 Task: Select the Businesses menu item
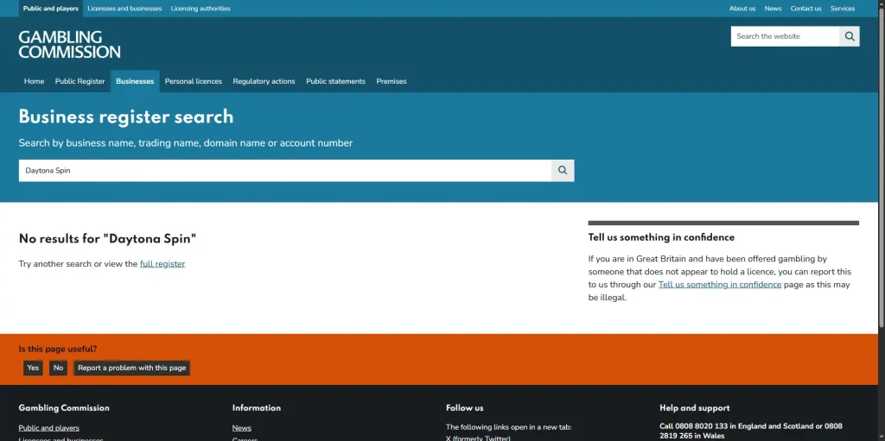(x=135, y=81)
